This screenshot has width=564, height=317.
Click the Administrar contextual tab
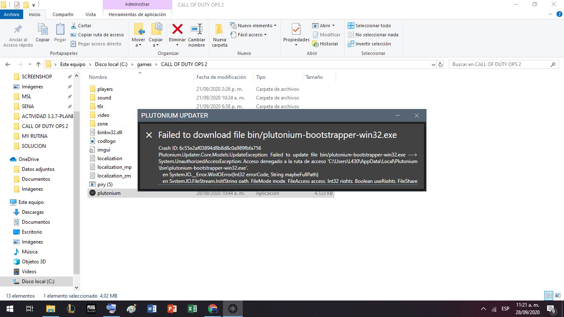(x=137, y=5)
